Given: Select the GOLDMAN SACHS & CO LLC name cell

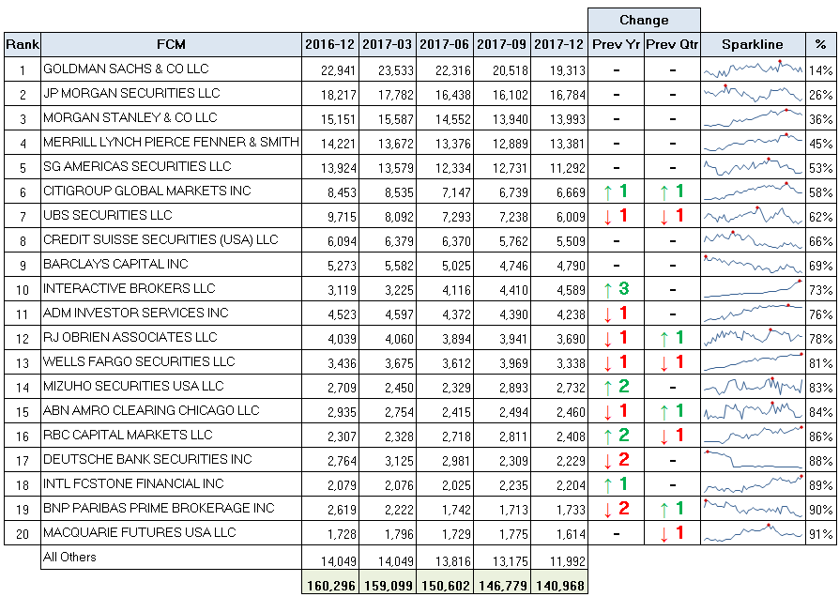Looking at the screenshot, I should click(x=171, y=69).
